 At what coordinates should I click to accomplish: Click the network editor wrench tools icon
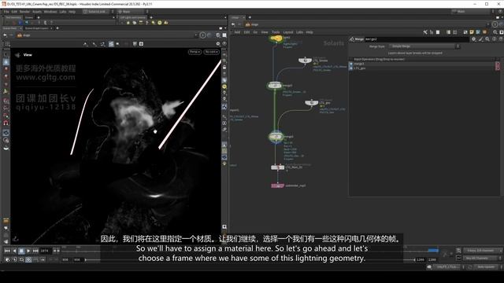[x=425, y=32]
